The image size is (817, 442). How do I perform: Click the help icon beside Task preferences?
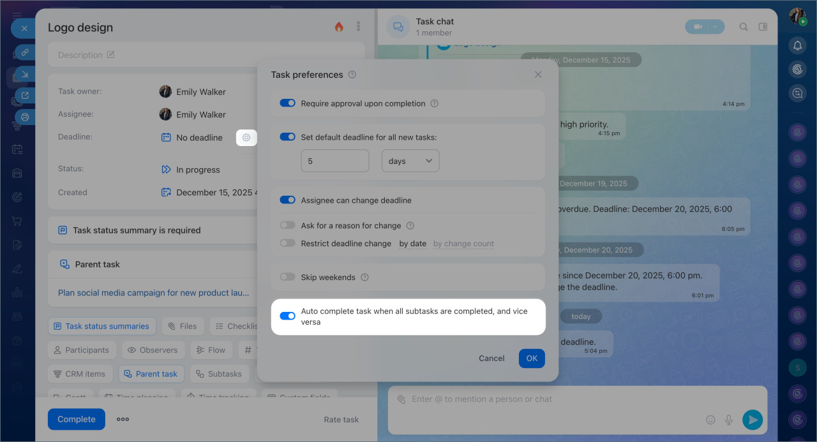(x=352, y=75)
